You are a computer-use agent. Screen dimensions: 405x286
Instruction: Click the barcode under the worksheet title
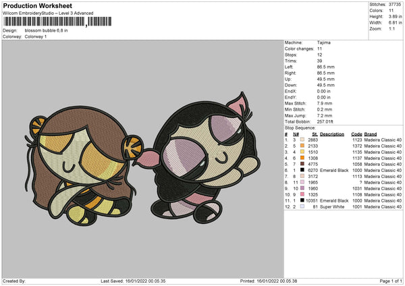57,22
